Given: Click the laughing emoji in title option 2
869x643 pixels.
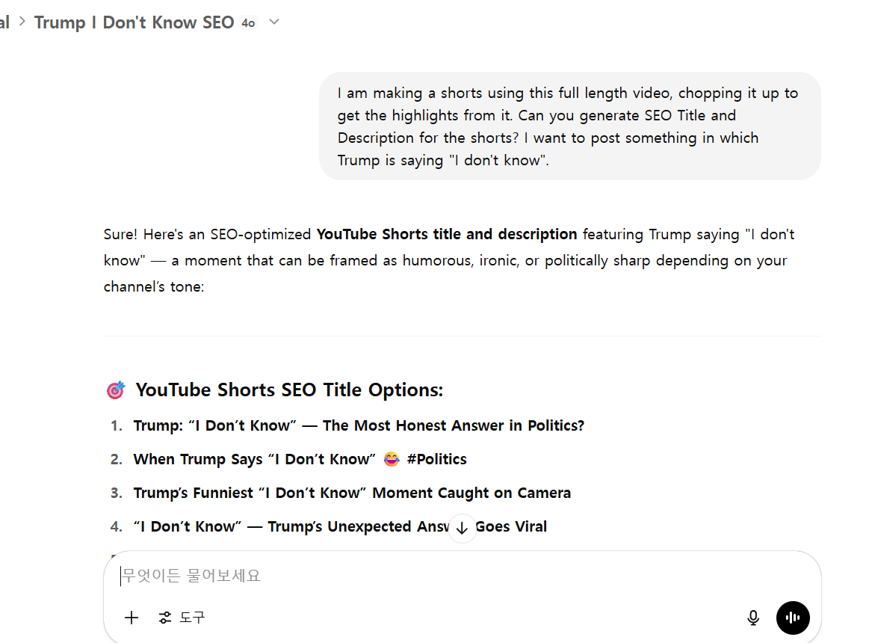Looking at the screenshot, I should (392, 459).
